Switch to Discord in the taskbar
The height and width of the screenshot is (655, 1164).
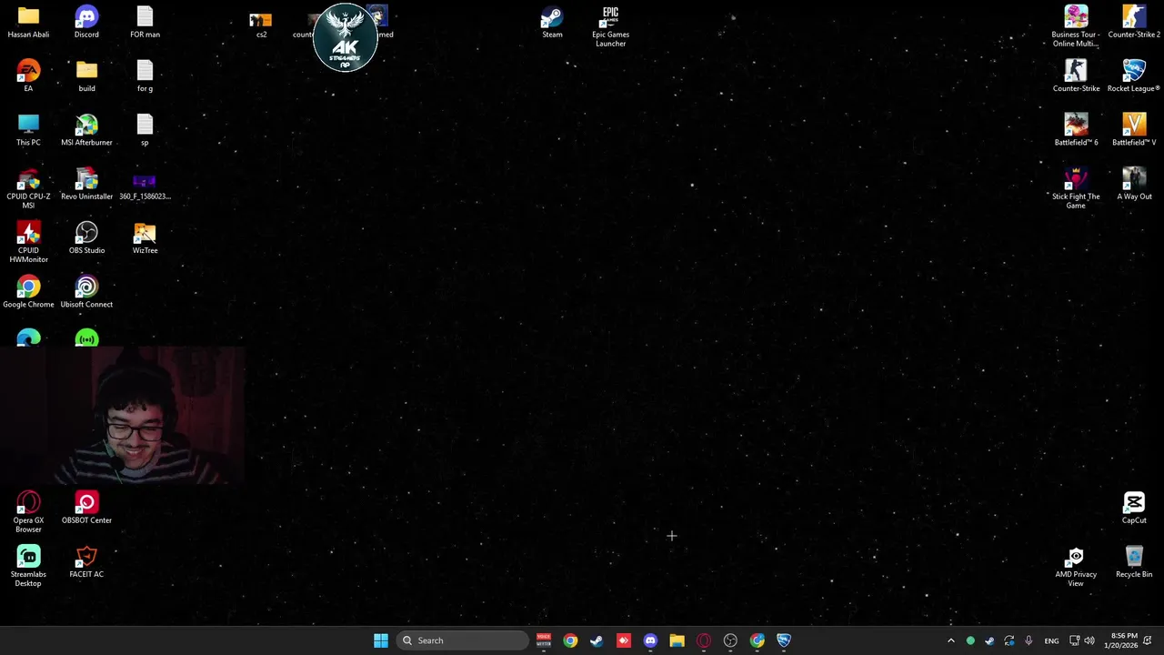(650, 640)
